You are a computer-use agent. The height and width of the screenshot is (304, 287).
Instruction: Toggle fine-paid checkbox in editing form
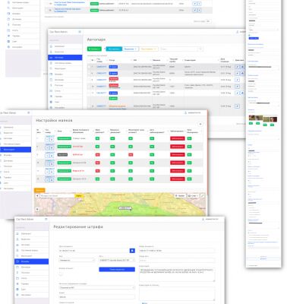click(61, 274)
